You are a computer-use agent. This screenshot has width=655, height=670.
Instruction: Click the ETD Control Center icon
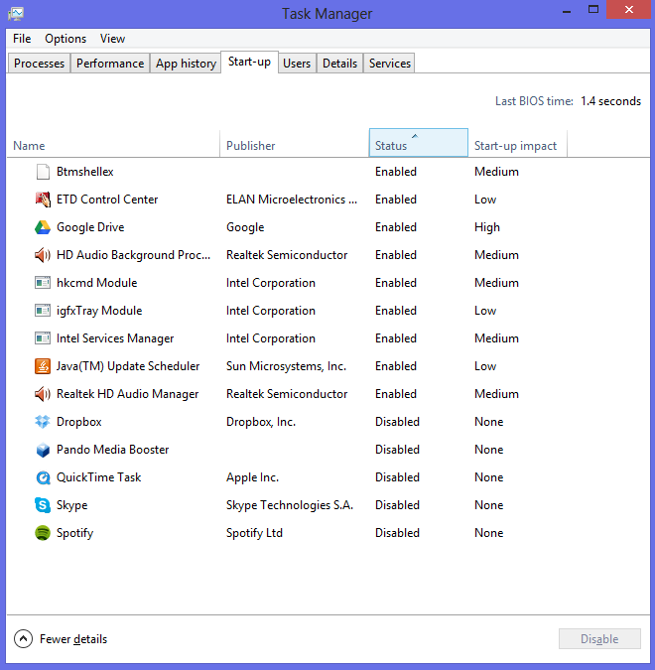[x=43, y=200]
